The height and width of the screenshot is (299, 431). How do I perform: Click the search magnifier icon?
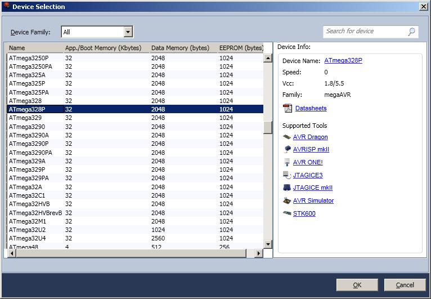click(x=411, y=32)
